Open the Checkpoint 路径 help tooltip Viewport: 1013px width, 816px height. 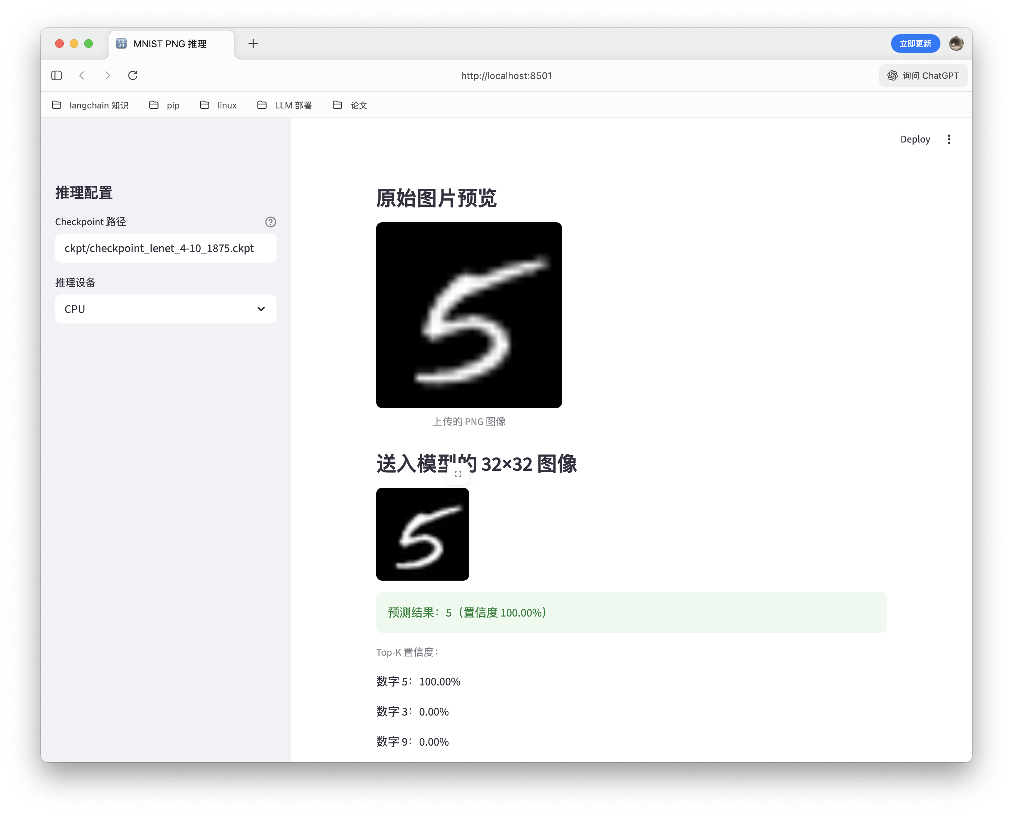tap(270, 222)
